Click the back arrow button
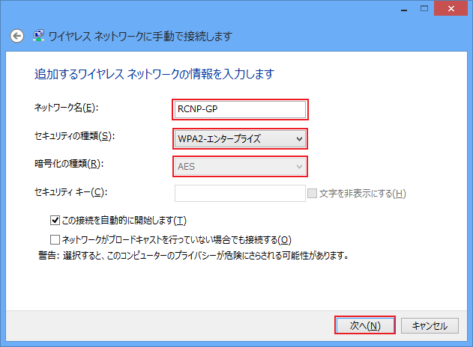 [16, 36]
